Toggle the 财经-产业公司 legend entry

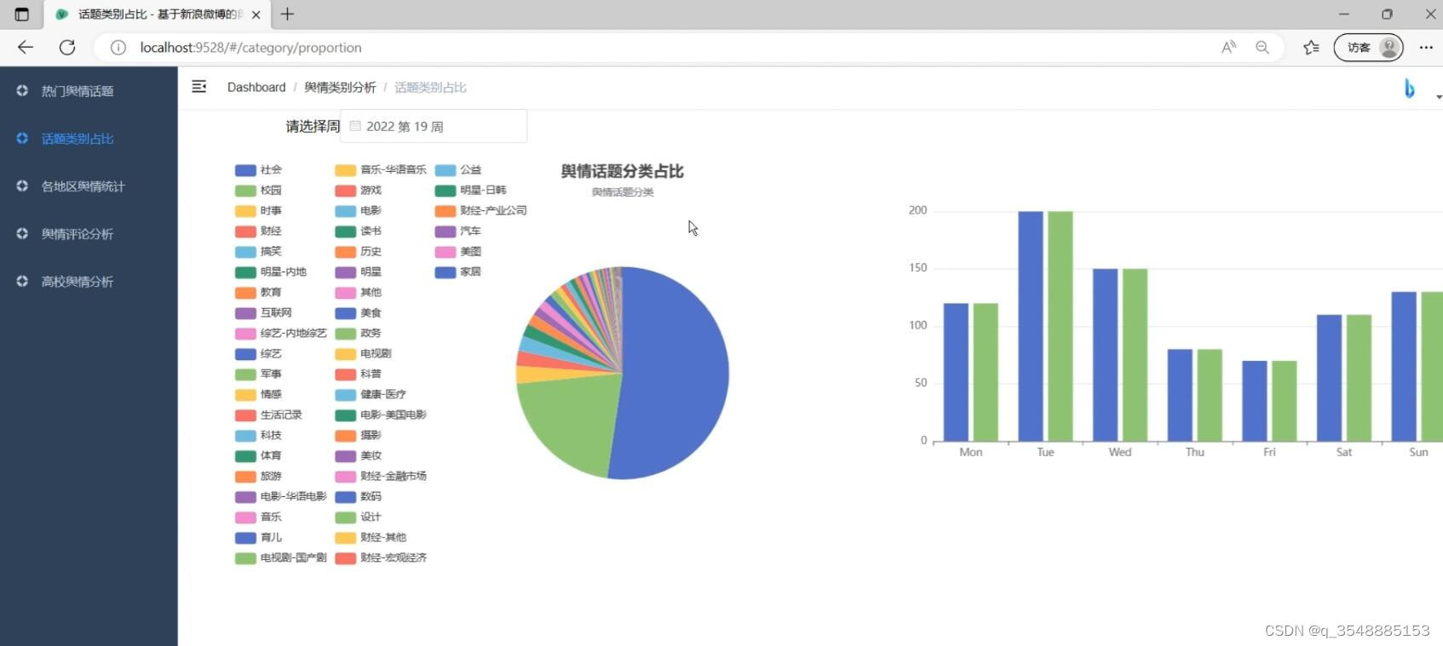[480, 211]
